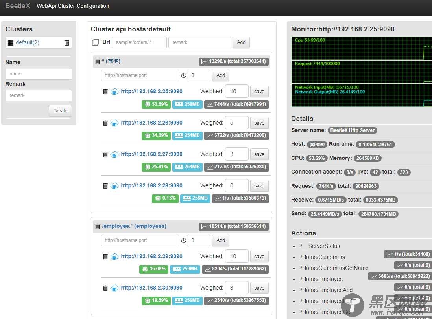The image size is (432, 319).
Task: Open host link http://192.168.2.26:9090
Action: [151, 123]
